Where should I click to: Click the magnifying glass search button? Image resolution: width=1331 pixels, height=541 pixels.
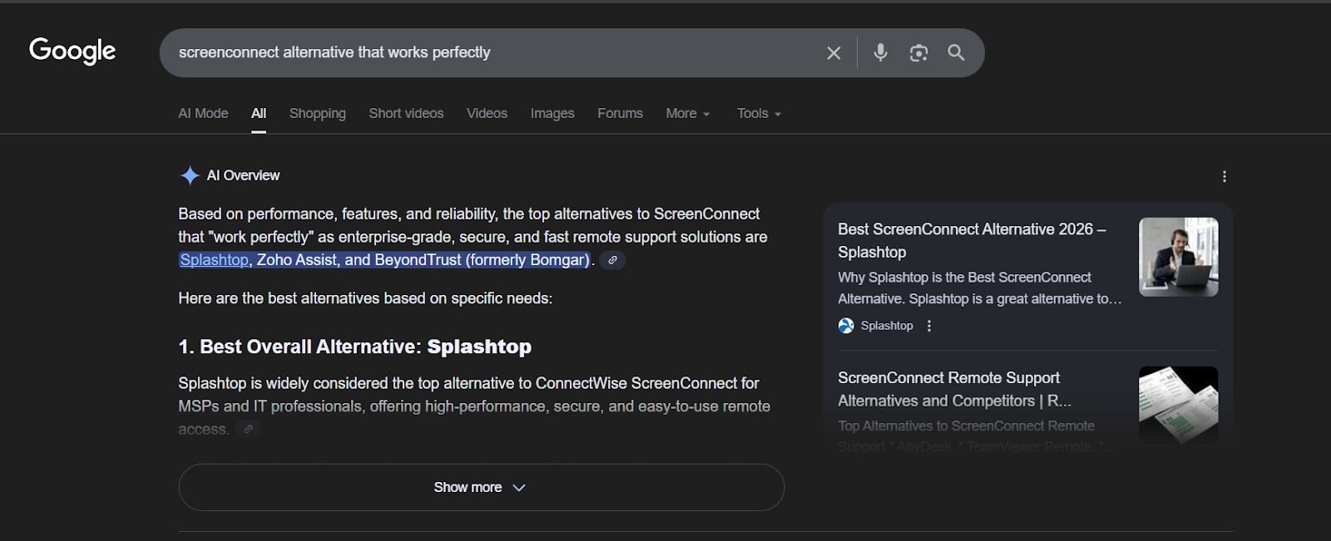(x=956, y=53)
